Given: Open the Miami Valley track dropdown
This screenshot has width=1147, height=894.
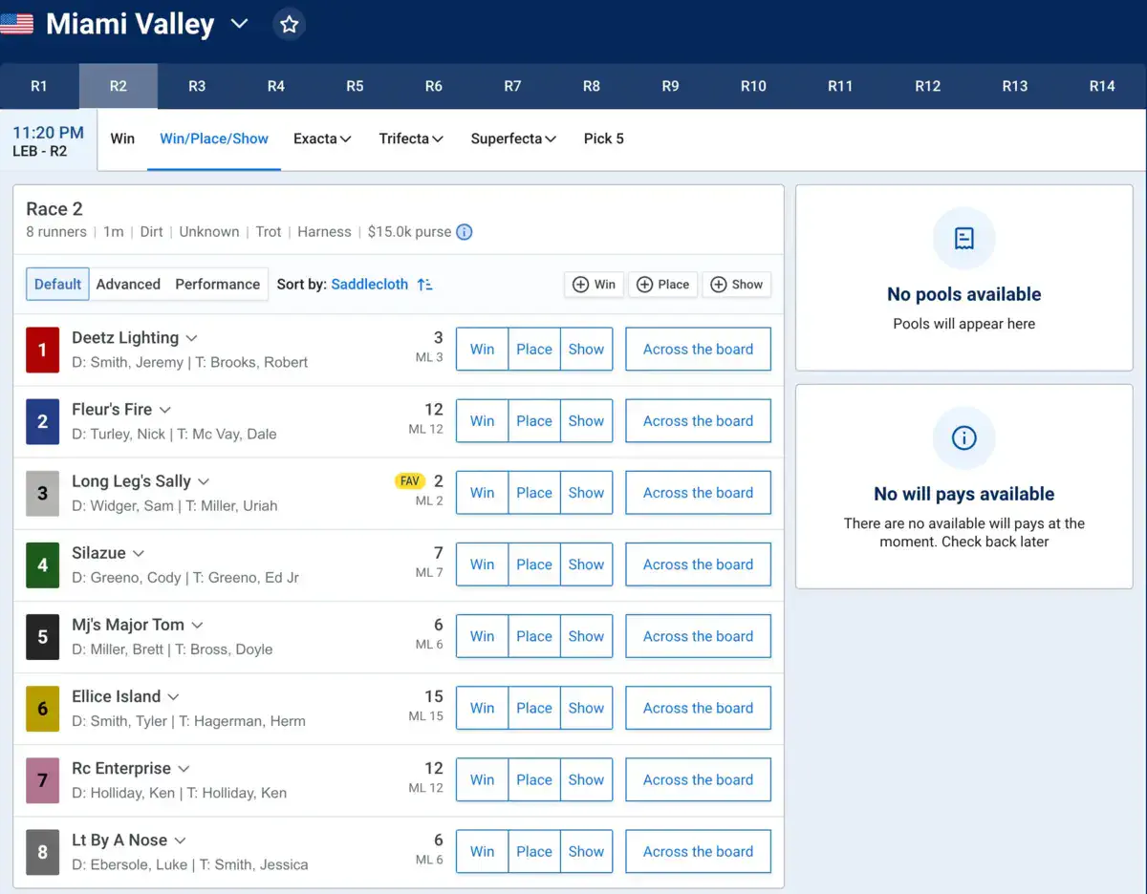Looking at the screenshot, I should pos(239,24).
